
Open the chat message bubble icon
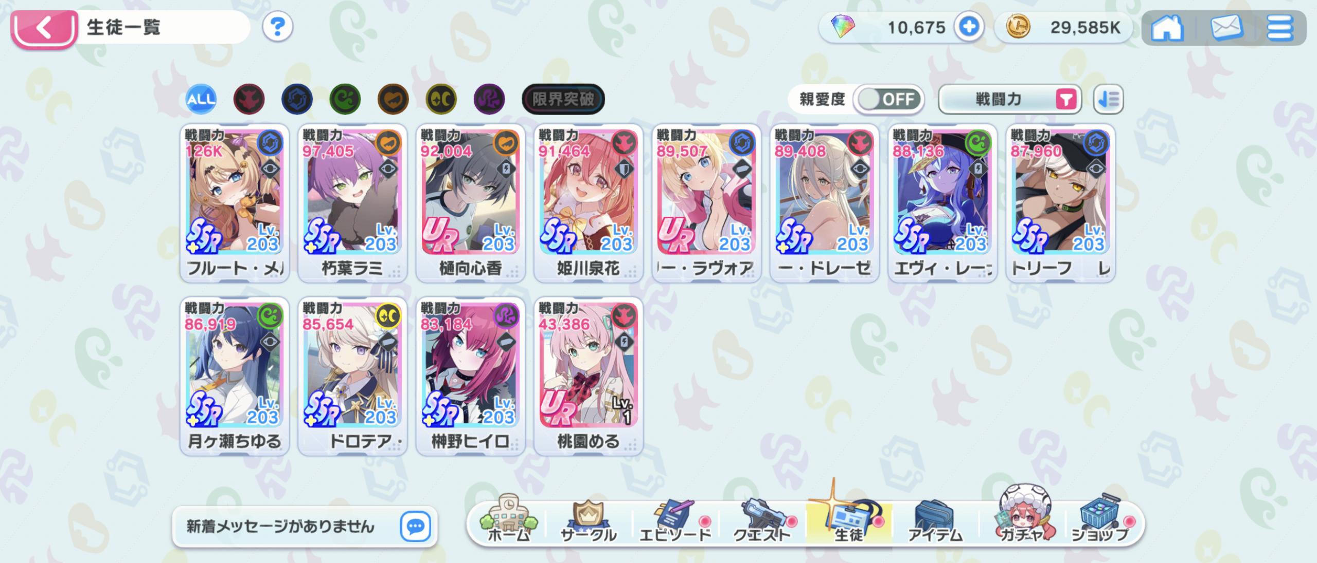[x=415, y=526]
